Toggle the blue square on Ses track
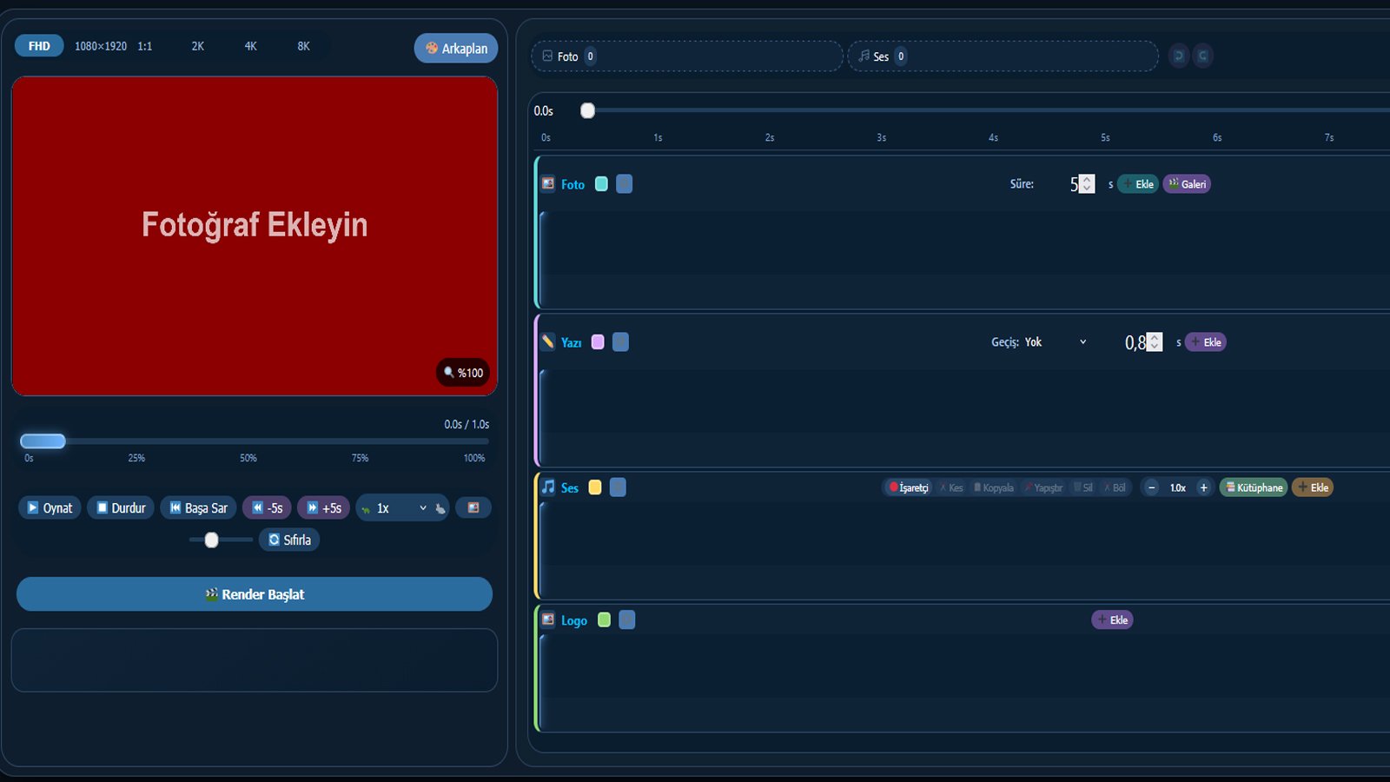Image resolution: width=1390 pixels, height=782 pixels. pos(618,487)
